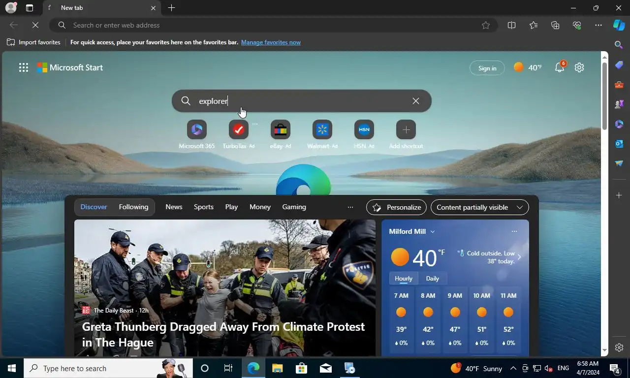Open Microsoft 365 shortcut tile

(x=197, y=134)
